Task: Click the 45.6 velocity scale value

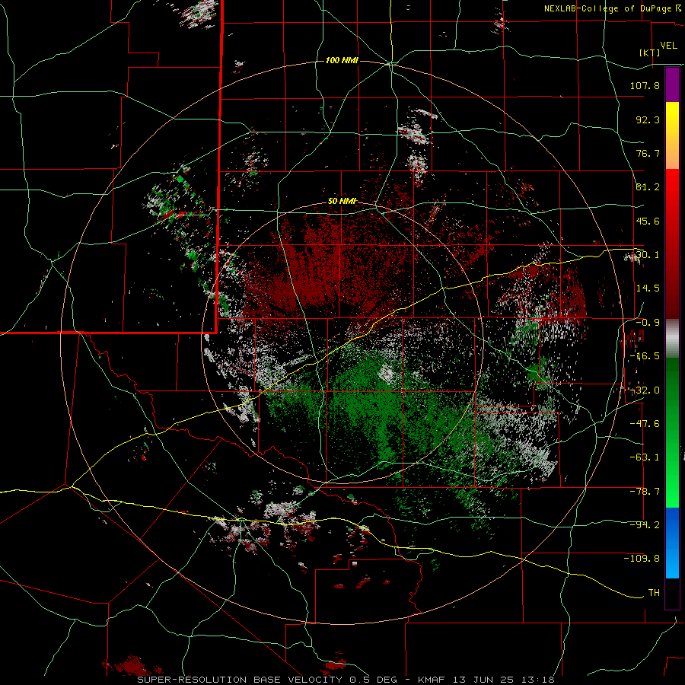Action: pos(648,221)
